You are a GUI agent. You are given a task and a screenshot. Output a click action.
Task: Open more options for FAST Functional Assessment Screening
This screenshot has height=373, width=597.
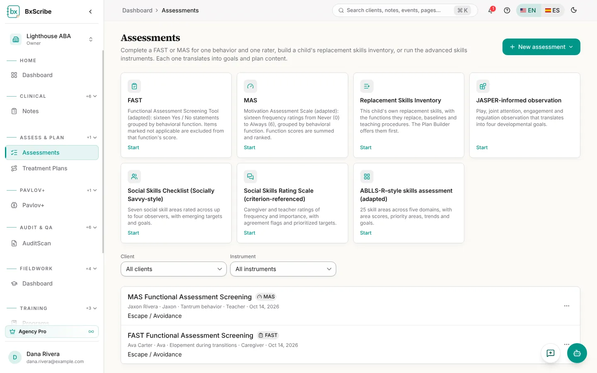tap(567, 344)
